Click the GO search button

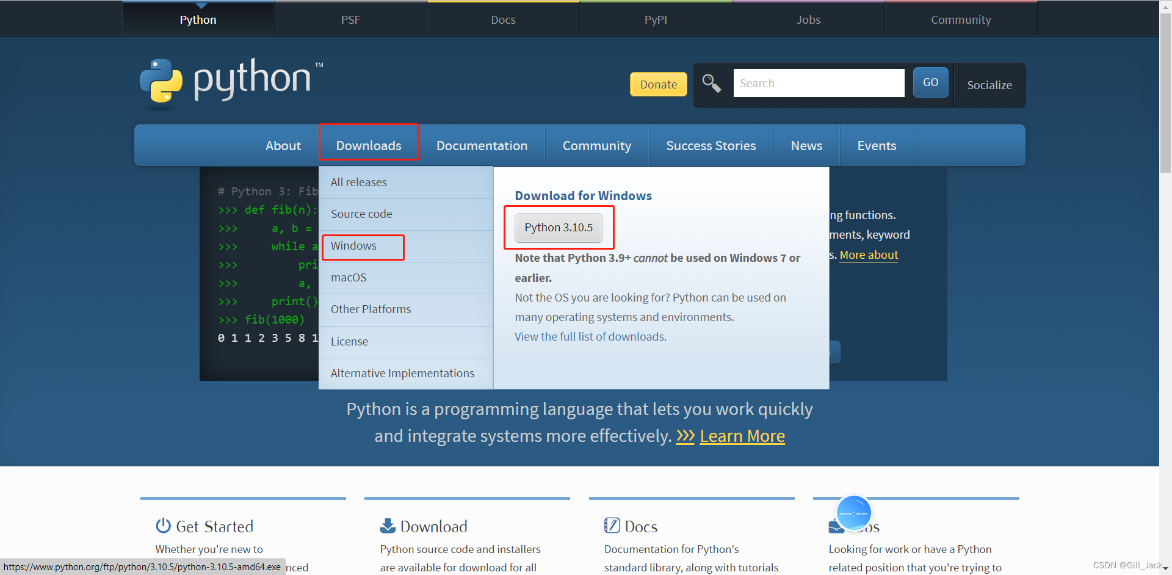(x=931, y=82)
